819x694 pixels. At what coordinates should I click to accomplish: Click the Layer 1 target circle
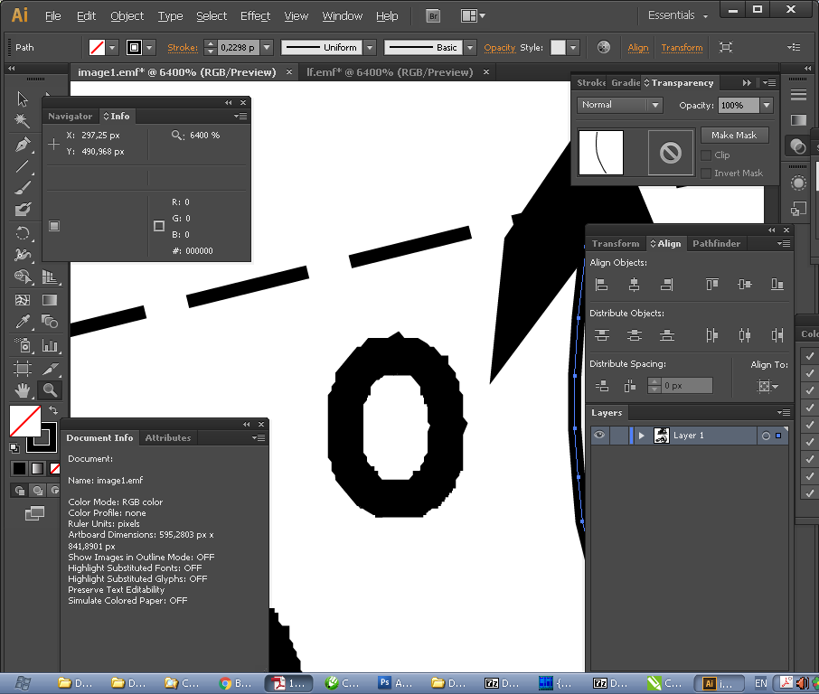pyautogui.click(x=766, y=436)
